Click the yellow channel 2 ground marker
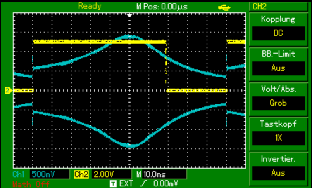 (x=8, y=91)
